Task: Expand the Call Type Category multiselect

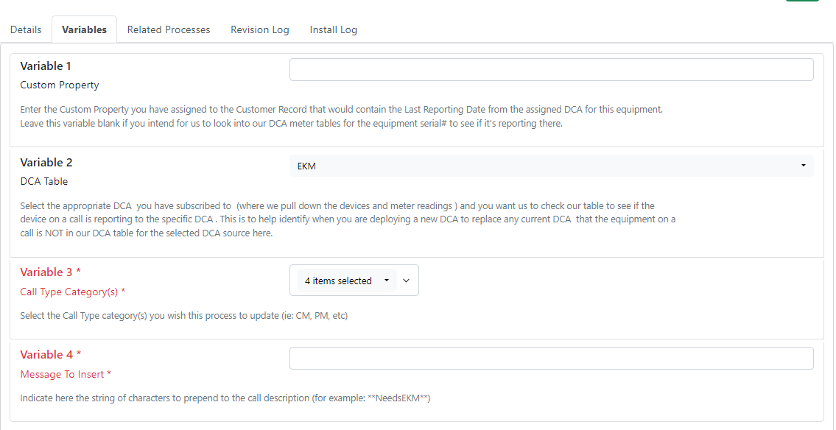Action: (346, 280)
